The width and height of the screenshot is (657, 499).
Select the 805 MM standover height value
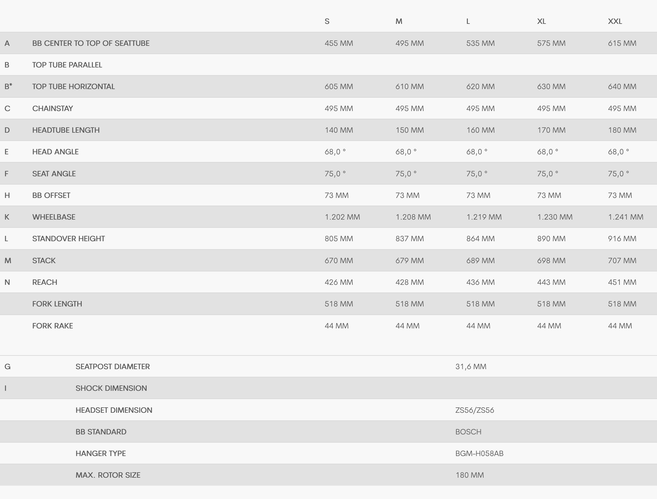339,239
